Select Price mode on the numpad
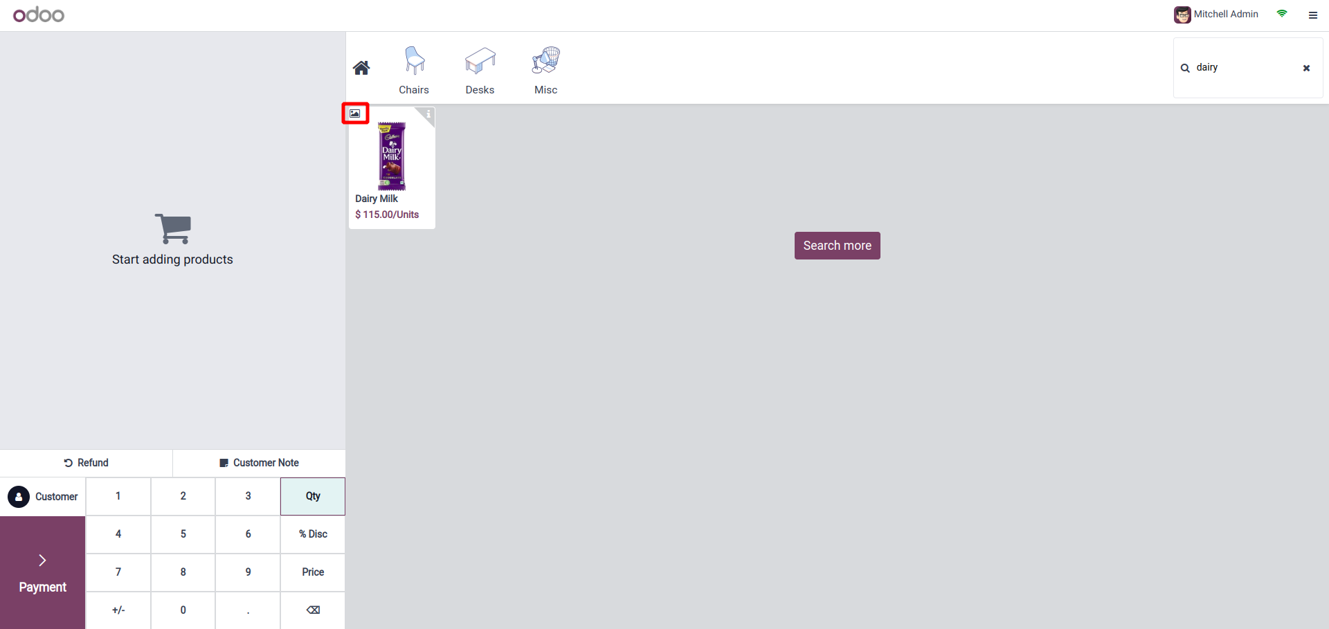The image size is (1329, 629). 313,572
